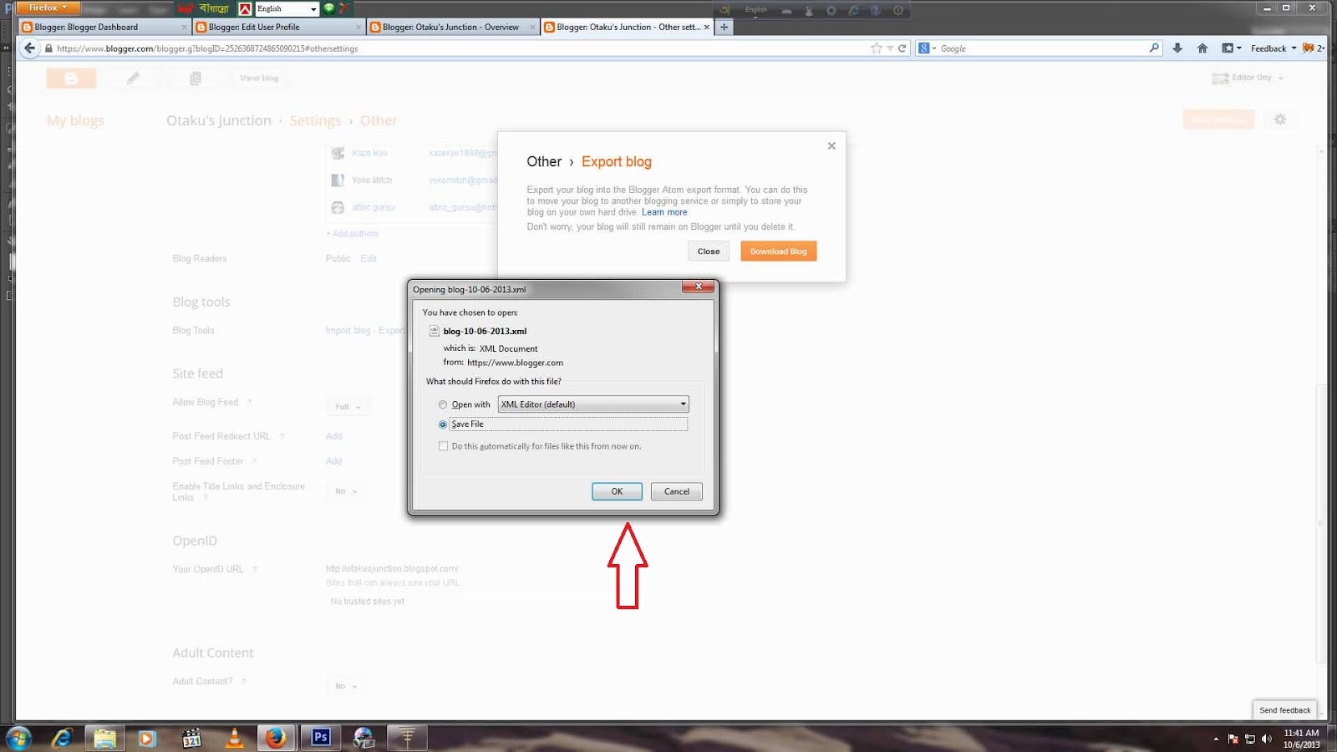Open Windows Start menu orb
Viewport: 1337px width, 752px height.
[18, 738]
